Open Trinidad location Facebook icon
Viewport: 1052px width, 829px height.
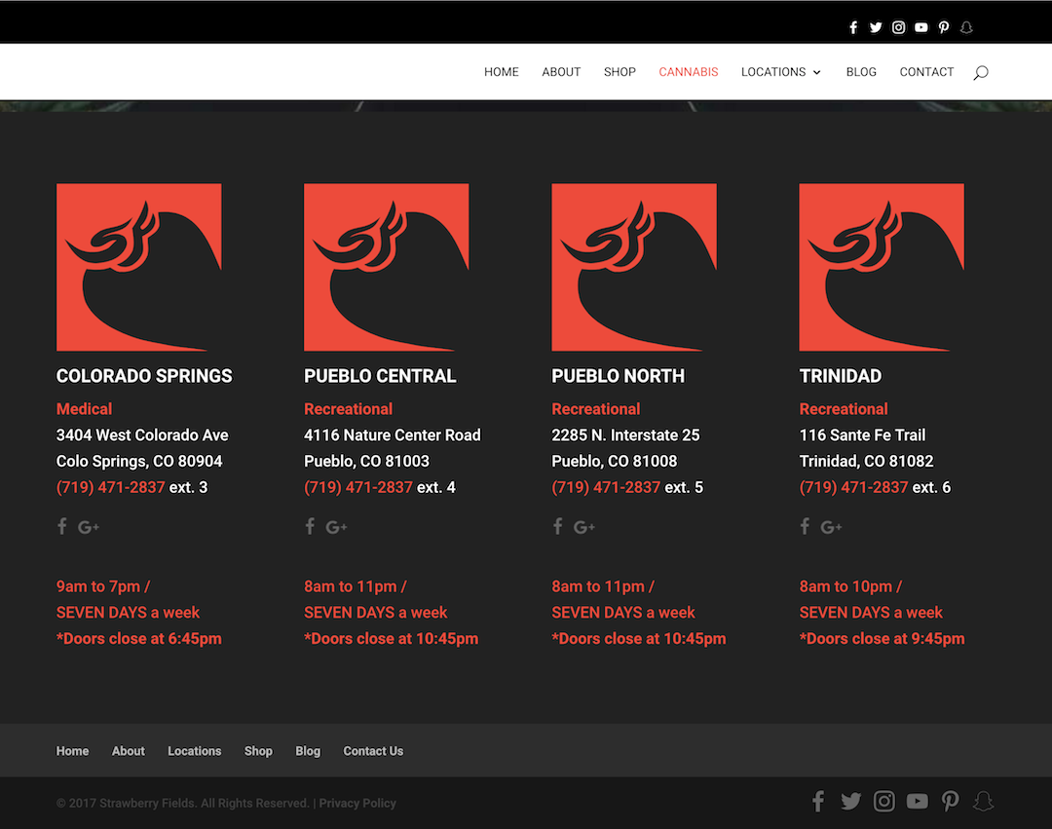coord(805,527)
